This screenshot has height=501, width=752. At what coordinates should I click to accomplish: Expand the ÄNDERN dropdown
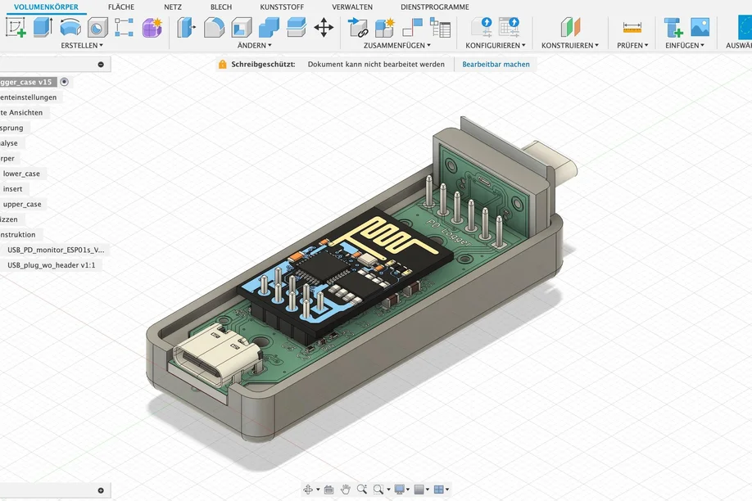[x=255, y=46]
